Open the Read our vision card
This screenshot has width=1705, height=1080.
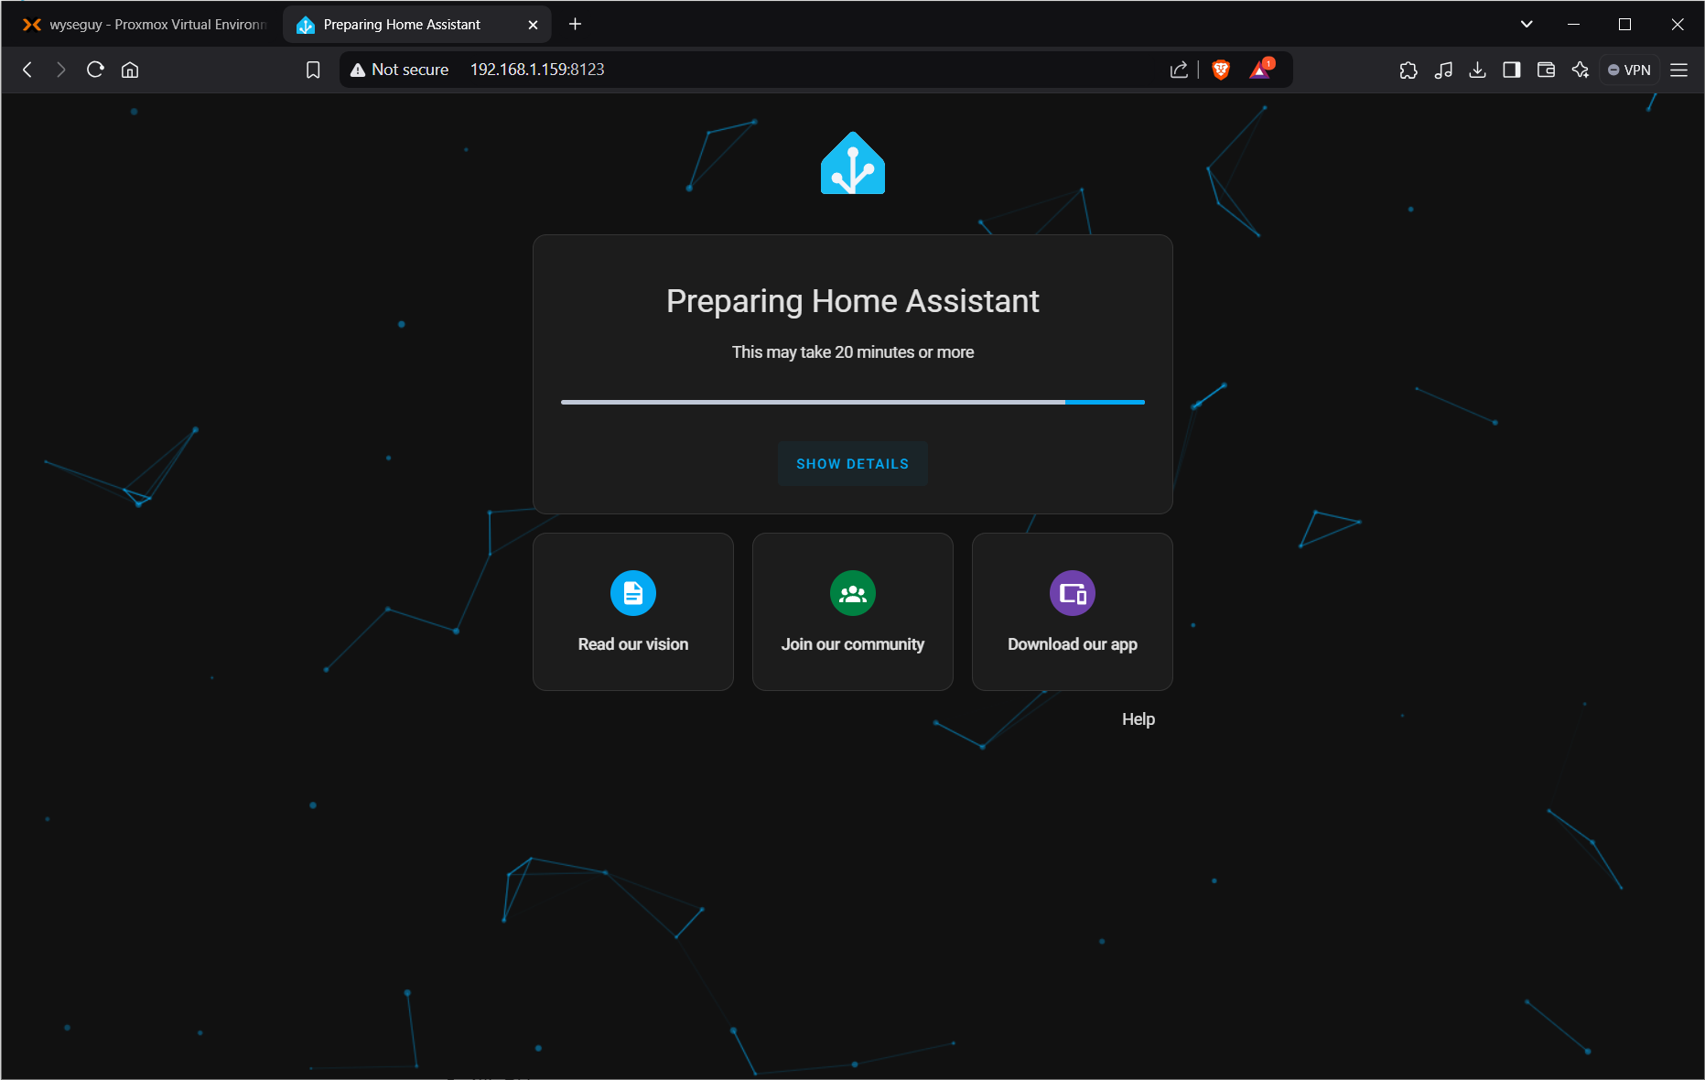633,611
